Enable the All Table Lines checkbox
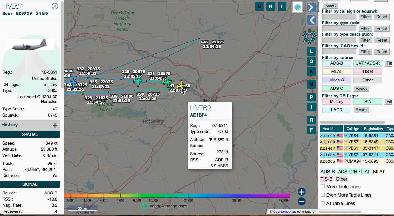The width and height of the screenshot is (394, 216). click(x=323, y=203)
